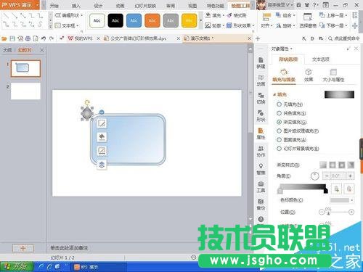The width and height of the screenshot is (363, 272).
Task: Select the first gradient style icon
Action: (x=323, y=165)
